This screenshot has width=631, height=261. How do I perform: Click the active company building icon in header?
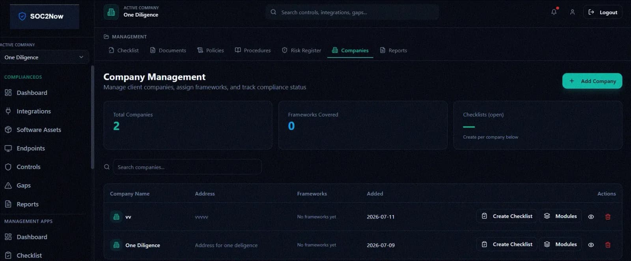(x=111, y=12)
